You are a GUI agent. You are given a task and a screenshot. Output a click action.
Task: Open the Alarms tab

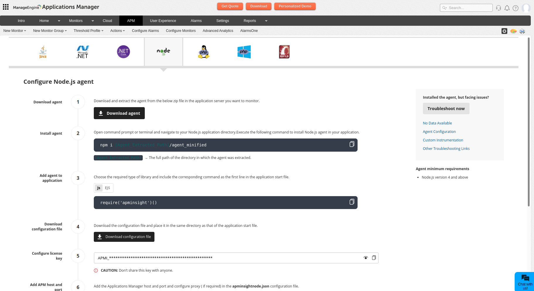(196, 21)
